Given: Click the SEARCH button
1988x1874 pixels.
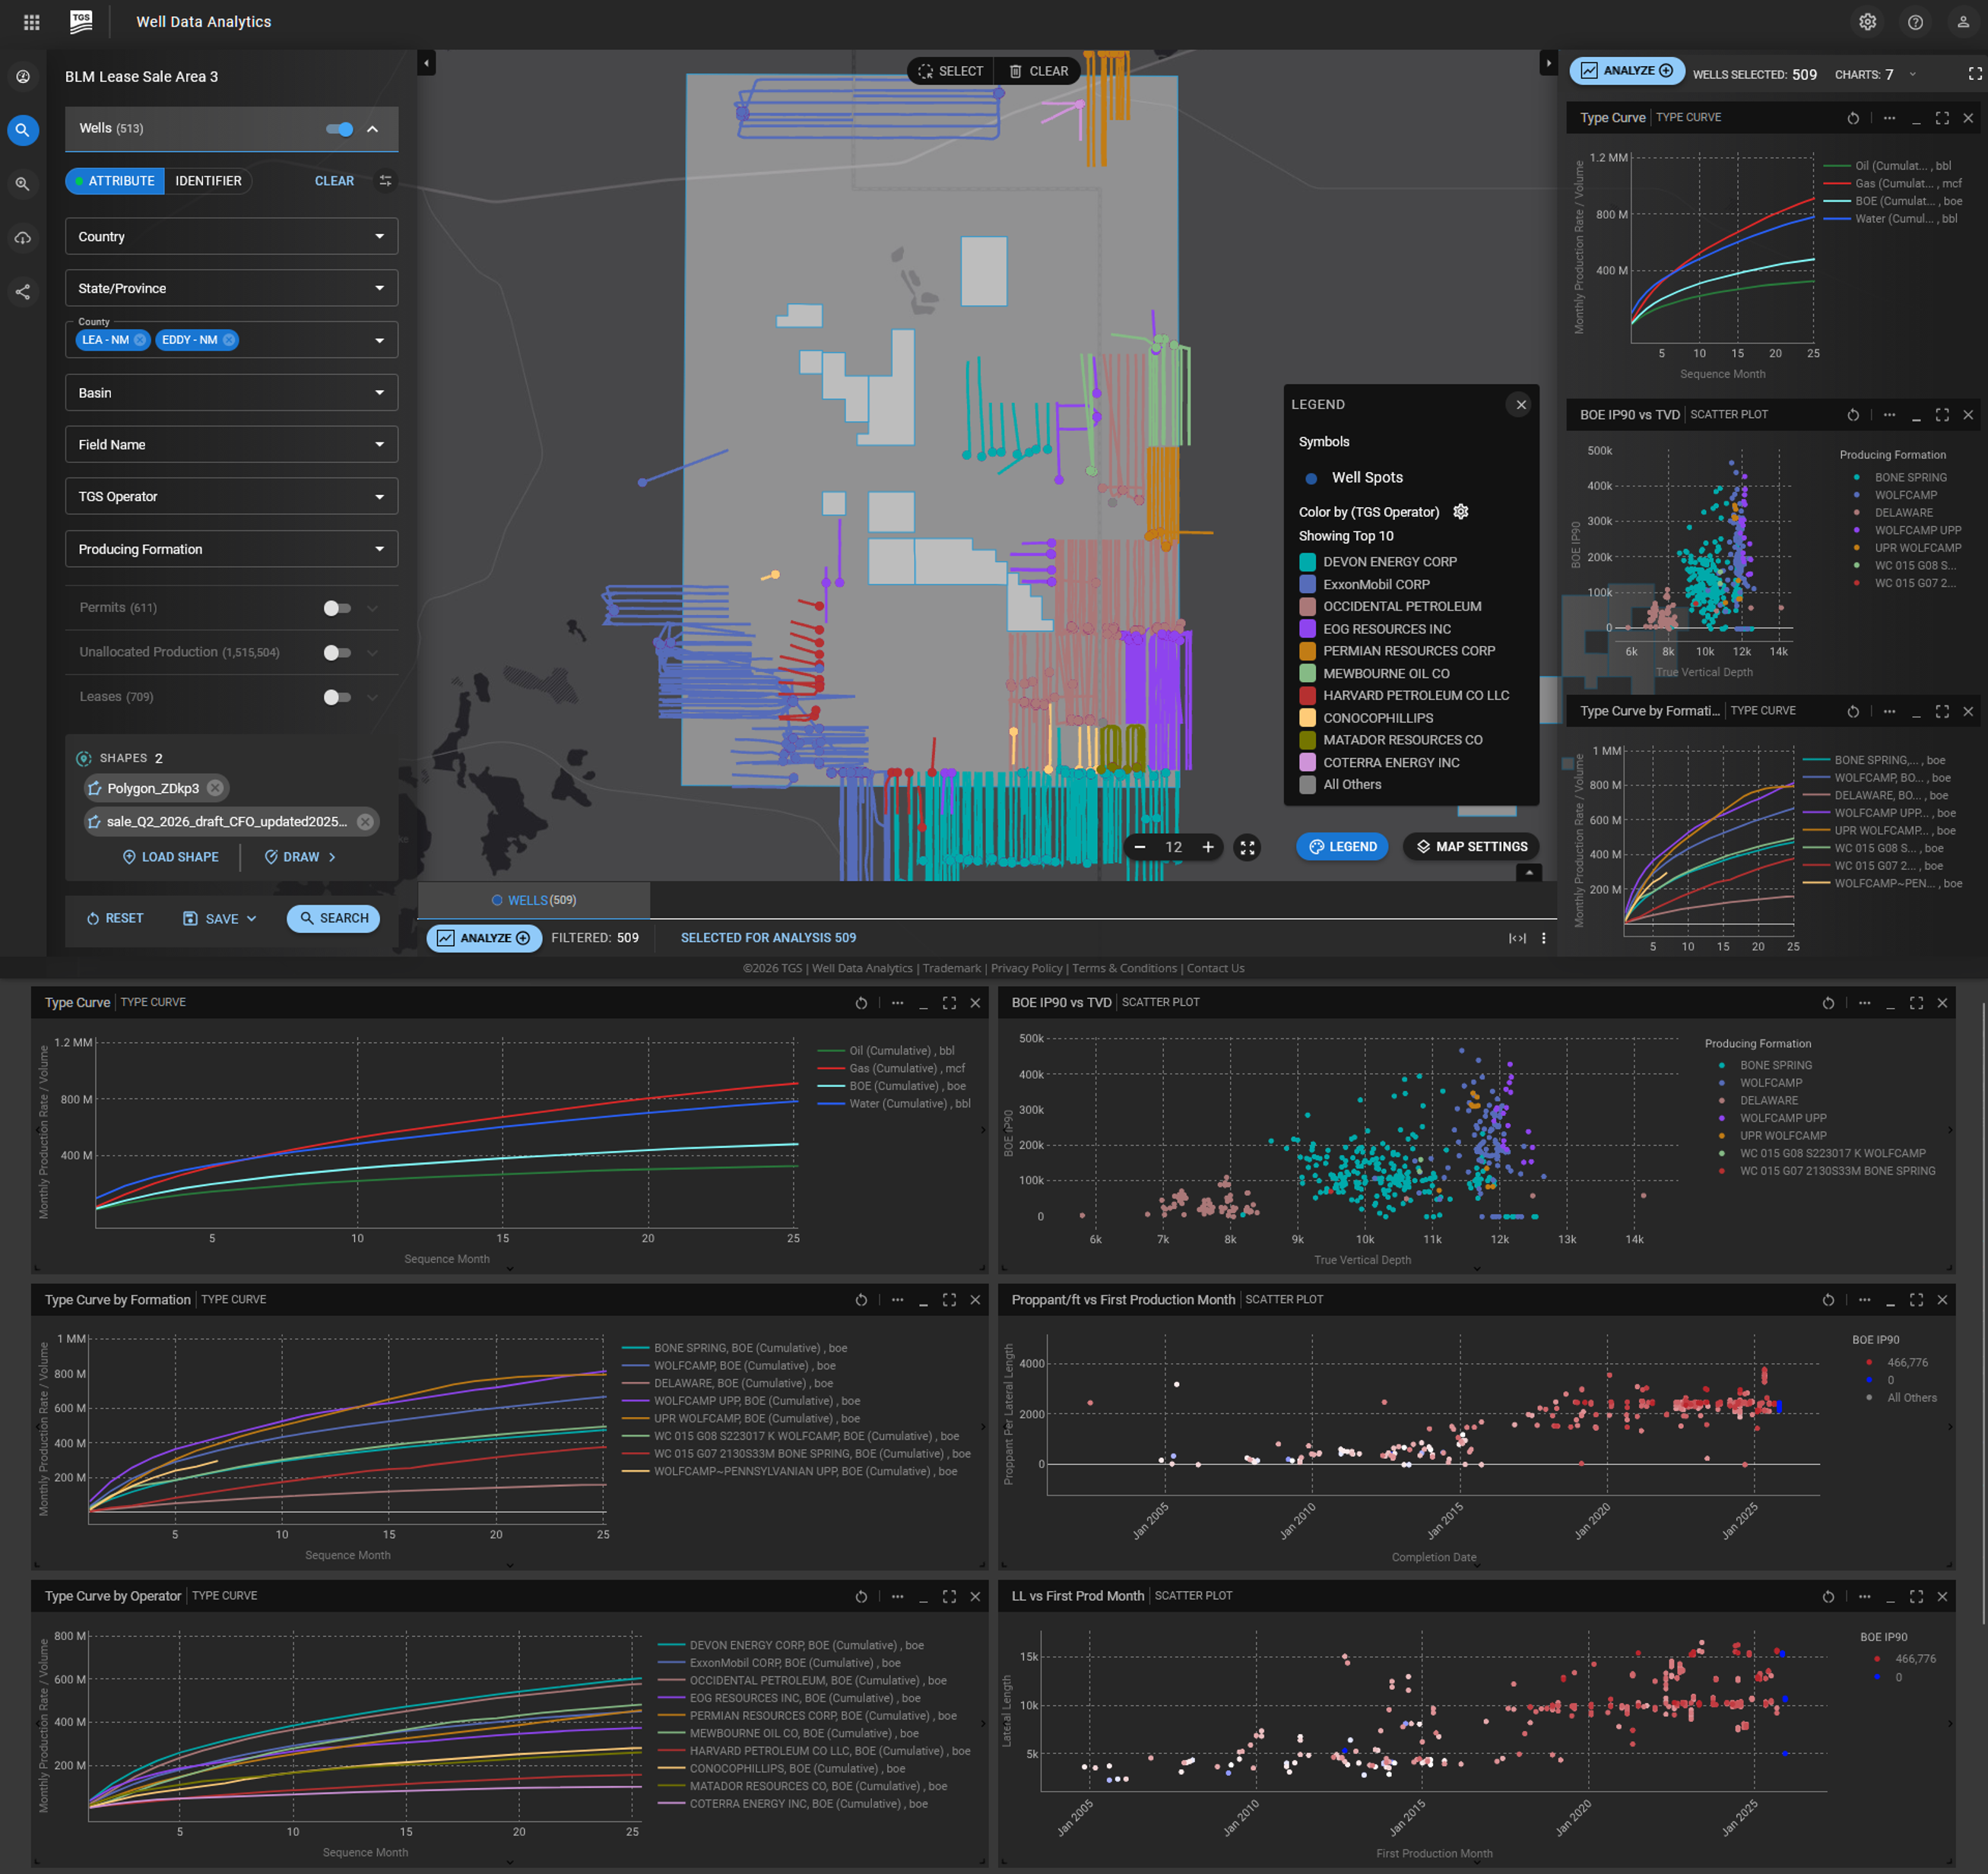Looking at the screenshot, I should (x=334, y=918).
